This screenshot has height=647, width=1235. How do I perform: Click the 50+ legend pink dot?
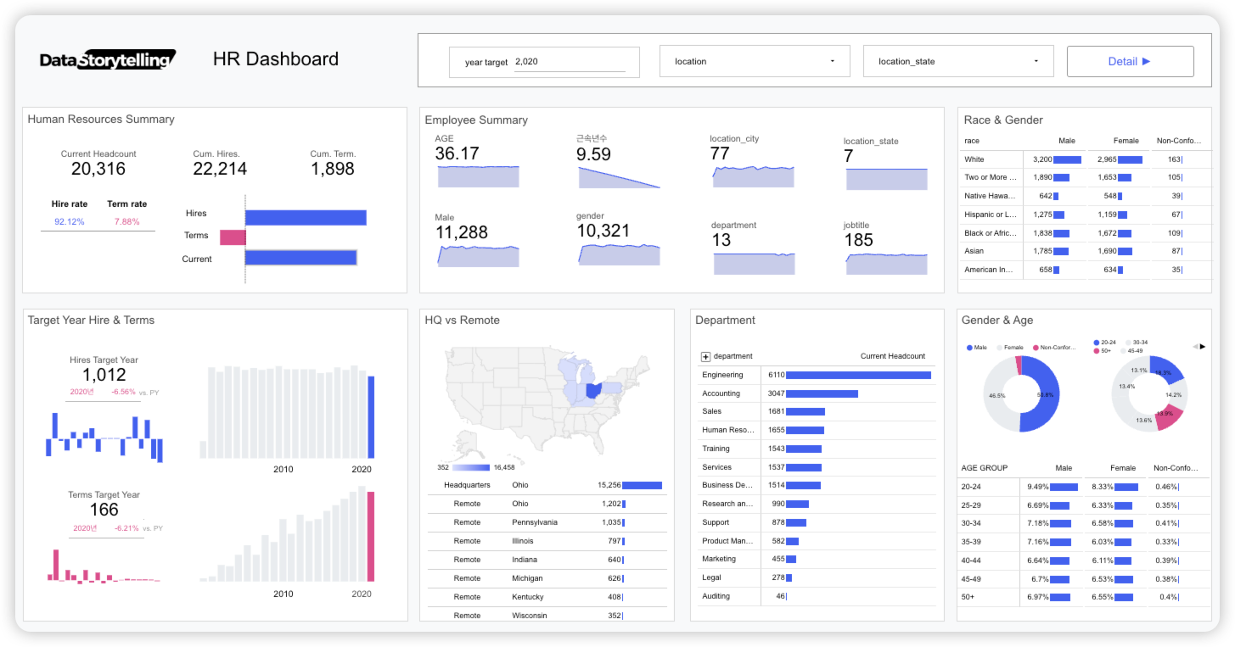[1097, 350]
